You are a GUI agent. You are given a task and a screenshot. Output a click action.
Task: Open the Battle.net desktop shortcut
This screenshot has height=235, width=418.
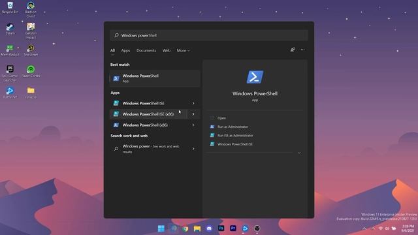tap(10, 93)
